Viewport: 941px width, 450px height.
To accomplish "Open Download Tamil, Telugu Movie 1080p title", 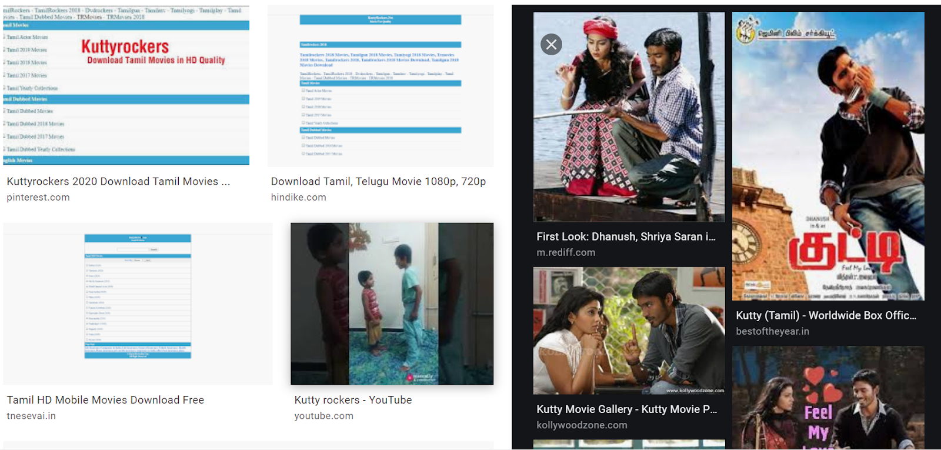I will coord(378,181).
